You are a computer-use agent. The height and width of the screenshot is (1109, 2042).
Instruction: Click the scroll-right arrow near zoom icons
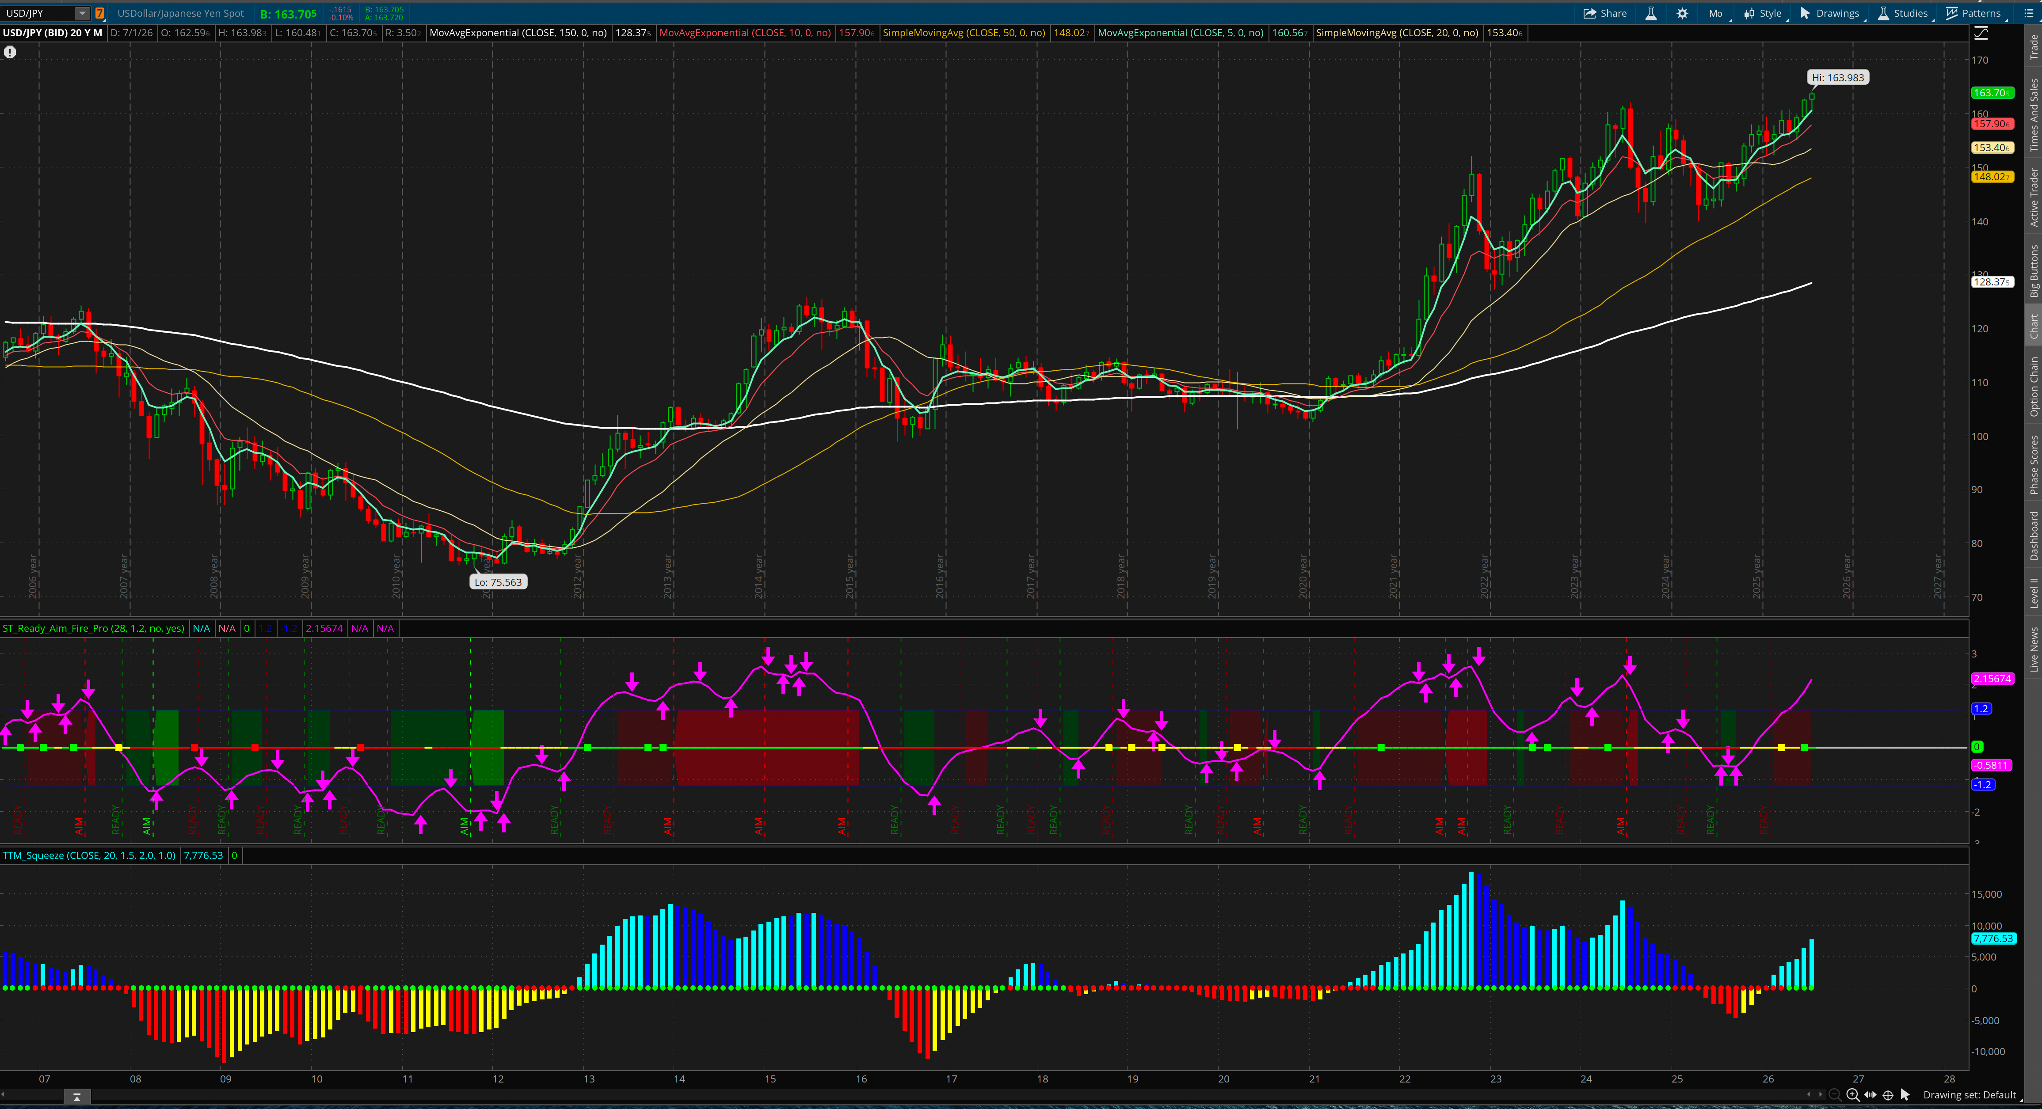pos(1820,1095)
